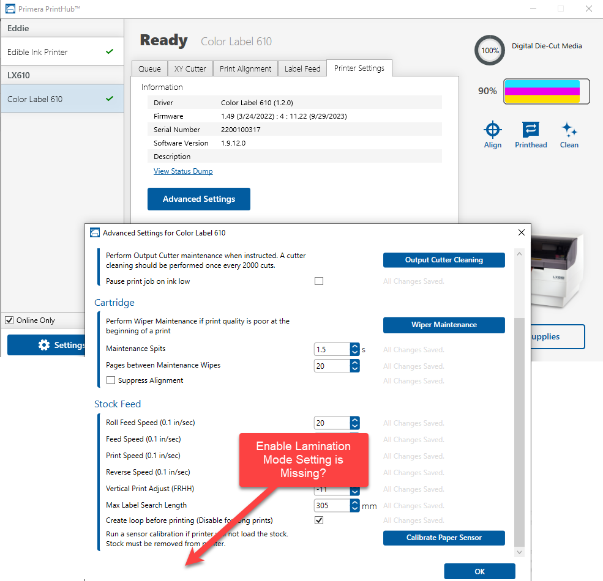Click the ink cartridge level indicator
Image resolution: width=603 pixels, height=581 pixels.
[547, 92]
